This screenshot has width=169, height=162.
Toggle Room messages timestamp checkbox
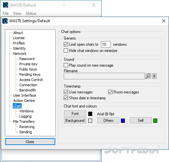pyautogui.click(x=110, y=92)
